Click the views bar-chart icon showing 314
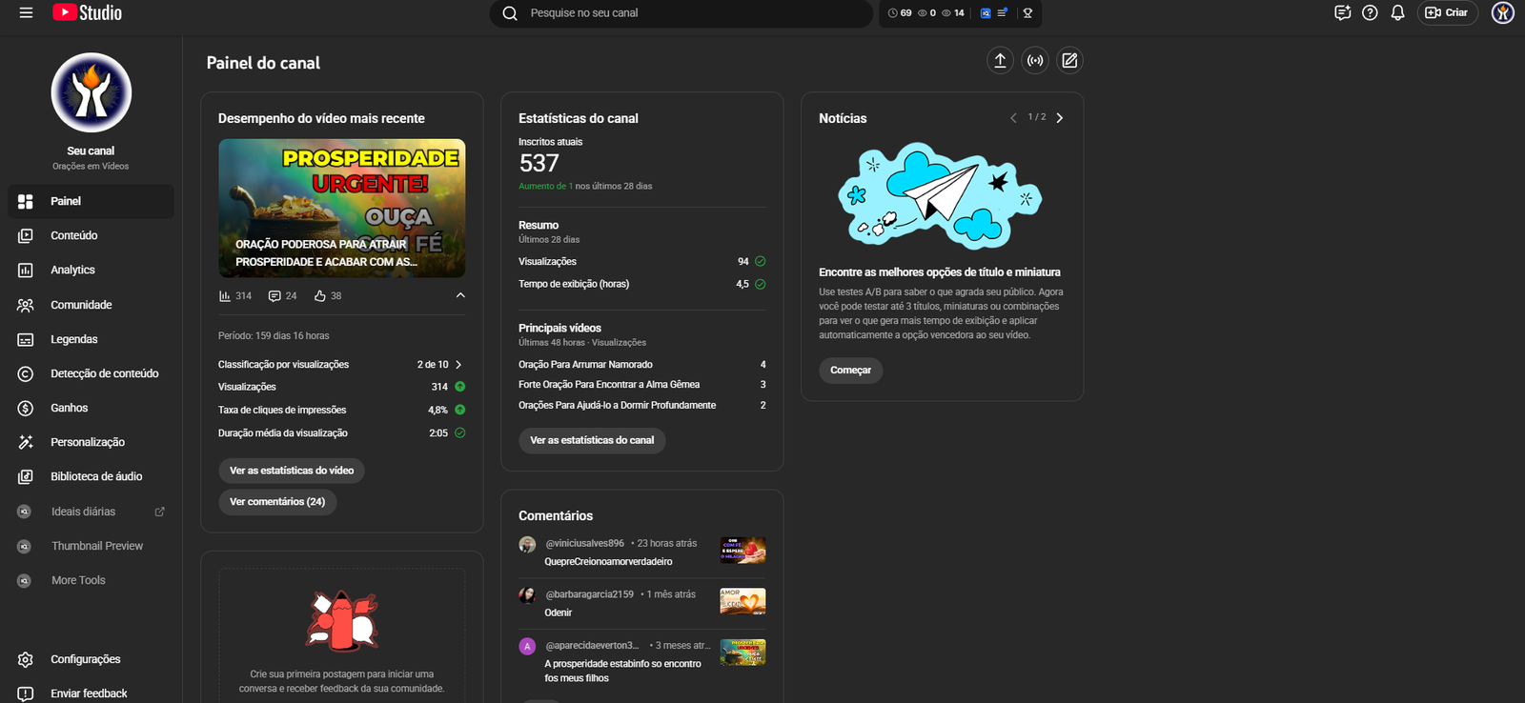Screen dimensions: 1525x703 [225, 296]
